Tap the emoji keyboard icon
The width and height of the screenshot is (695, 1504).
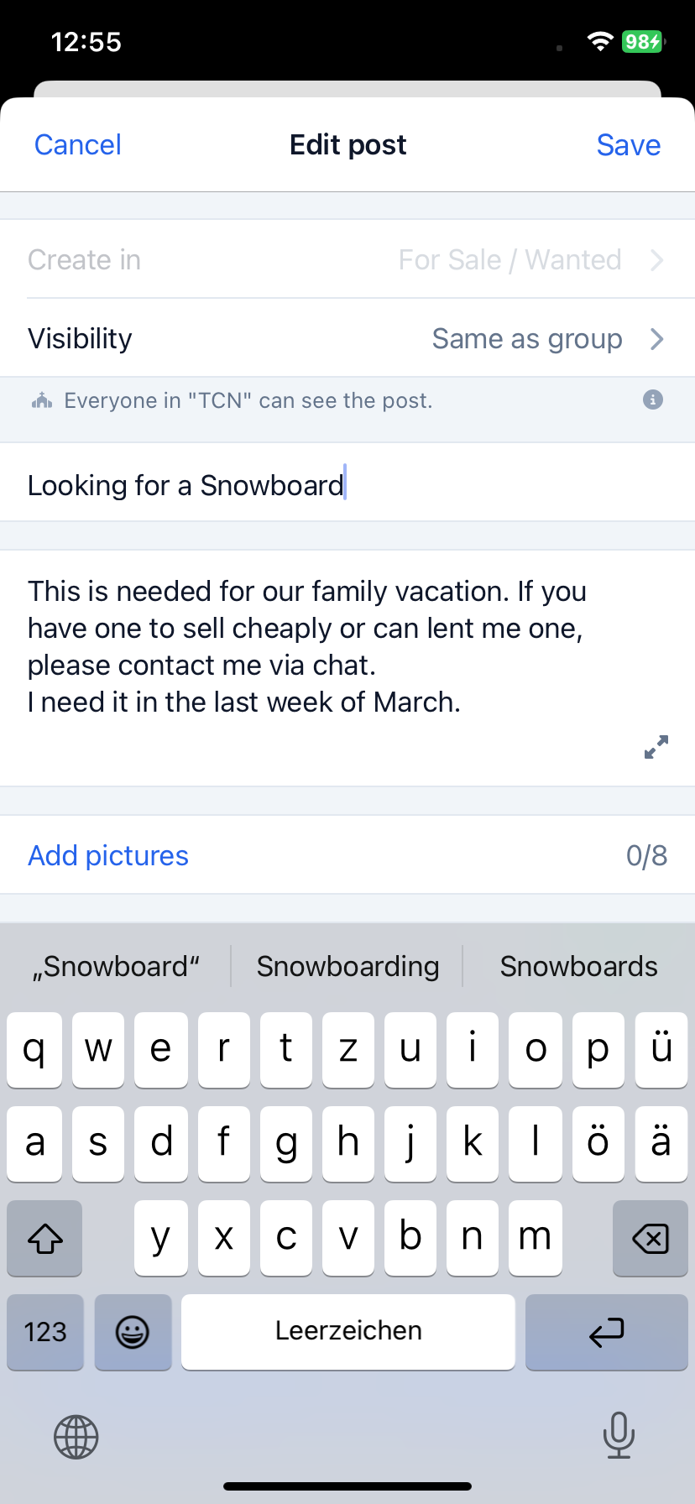(133, 1332)
